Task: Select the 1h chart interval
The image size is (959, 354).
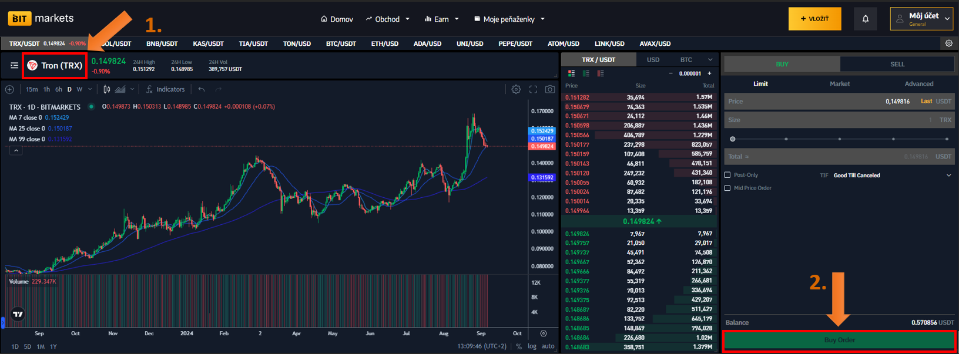Action: [x=46, y=89]
